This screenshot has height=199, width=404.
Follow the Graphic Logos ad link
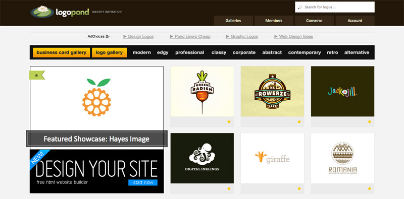point(242,36)
